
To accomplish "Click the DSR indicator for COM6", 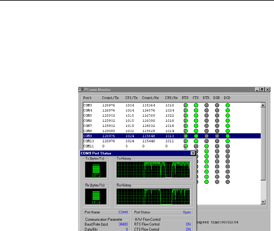I will point(217,120).
